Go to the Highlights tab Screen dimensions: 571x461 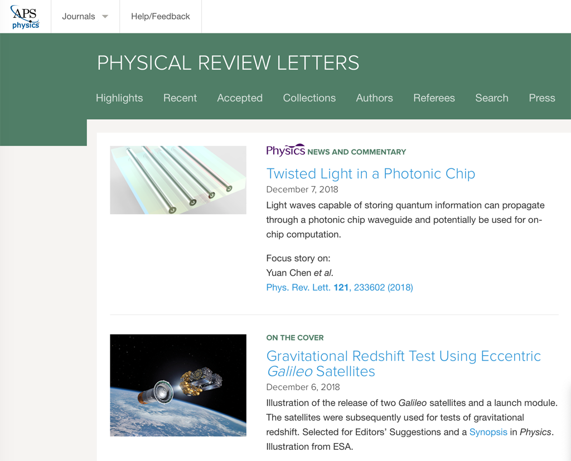tap(119, 98)
